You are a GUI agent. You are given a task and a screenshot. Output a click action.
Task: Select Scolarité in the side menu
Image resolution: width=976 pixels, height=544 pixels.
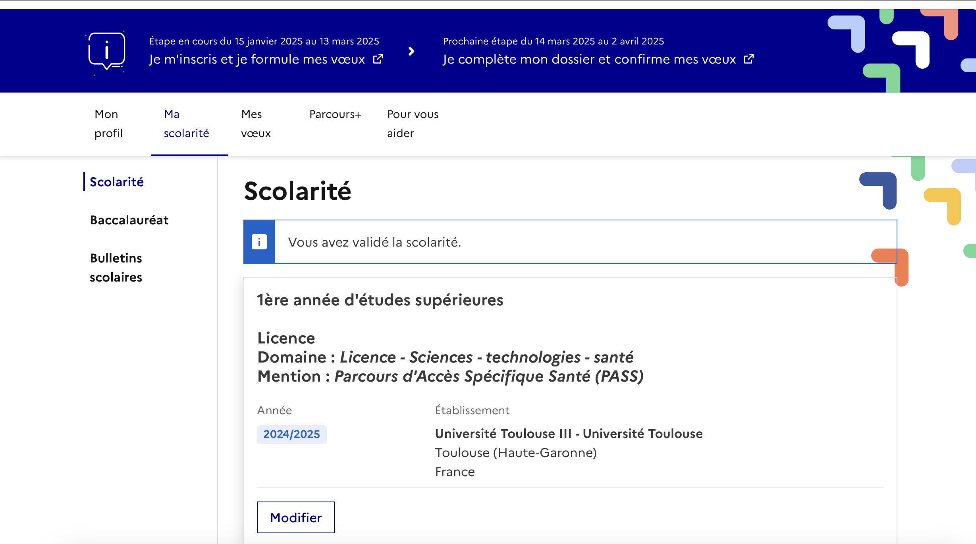point(117,182)
